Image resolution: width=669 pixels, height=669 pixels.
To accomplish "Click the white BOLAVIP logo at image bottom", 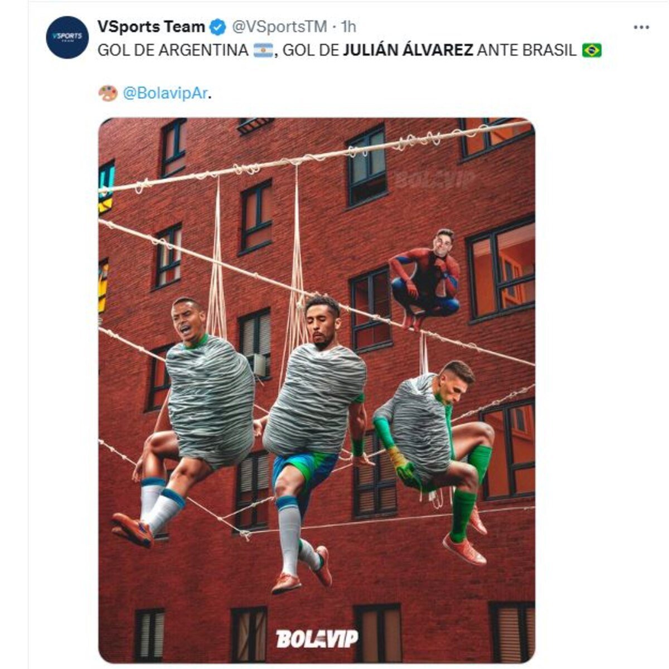I will point(317,638).
